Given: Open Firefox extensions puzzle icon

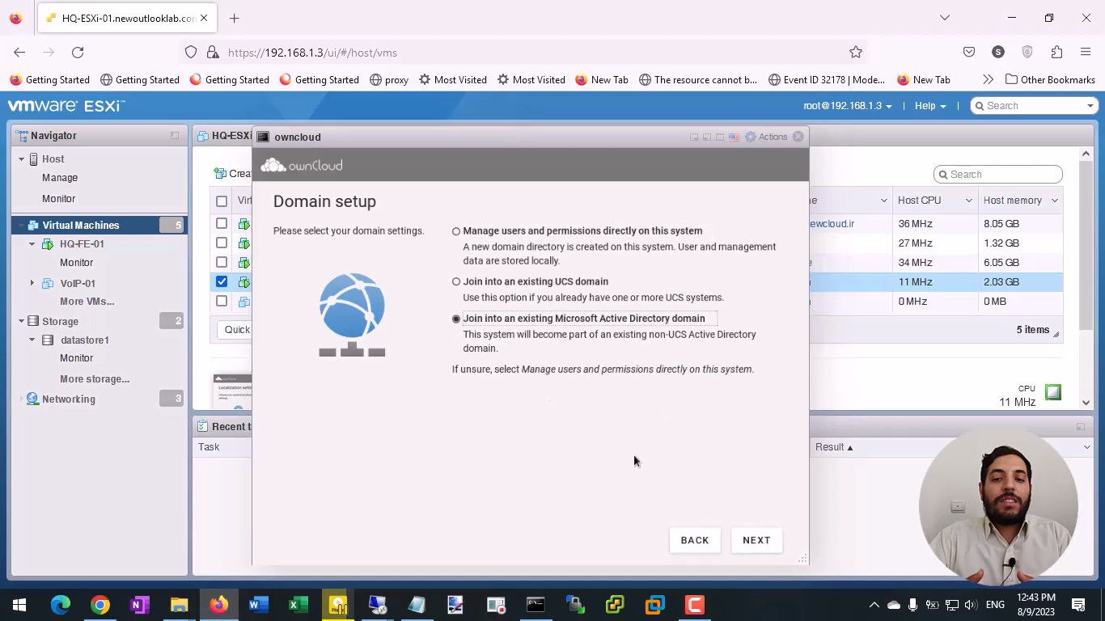Looking at the screenshot, I should point(1056,52).
